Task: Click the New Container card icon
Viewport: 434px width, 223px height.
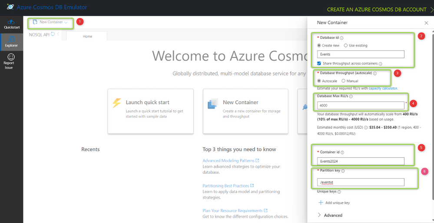Action: pyautogui.click(x=213, y=103)
